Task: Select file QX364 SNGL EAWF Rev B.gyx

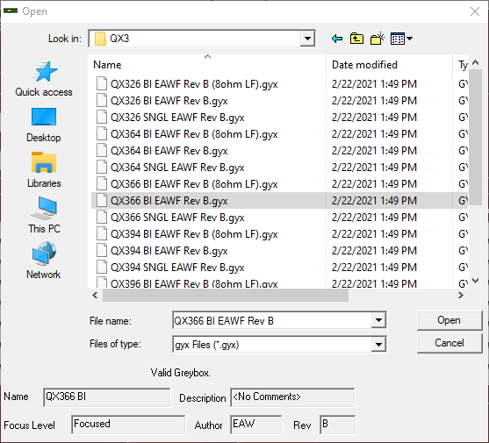Action: coord(177,168)
